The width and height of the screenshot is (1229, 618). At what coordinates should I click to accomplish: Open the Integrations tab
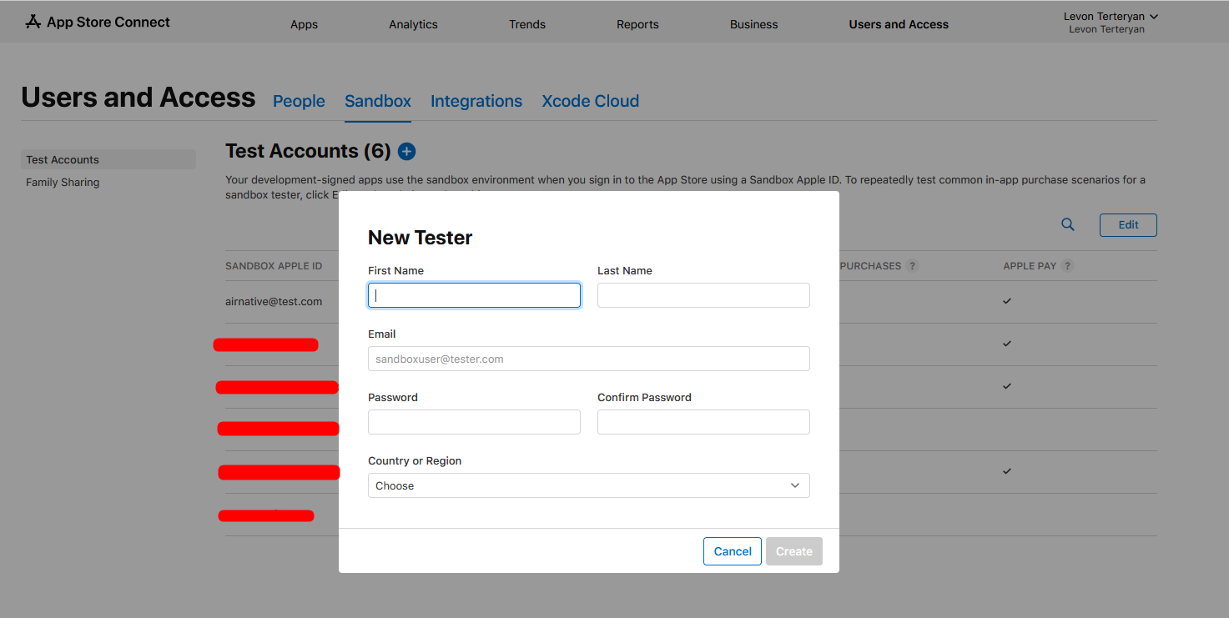point(476,101)
